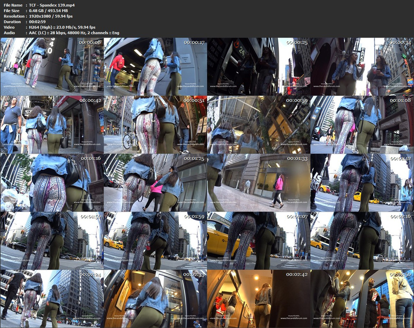
Task: Select the thumbnail marked 00:01:16
Action: coord(52,183)
